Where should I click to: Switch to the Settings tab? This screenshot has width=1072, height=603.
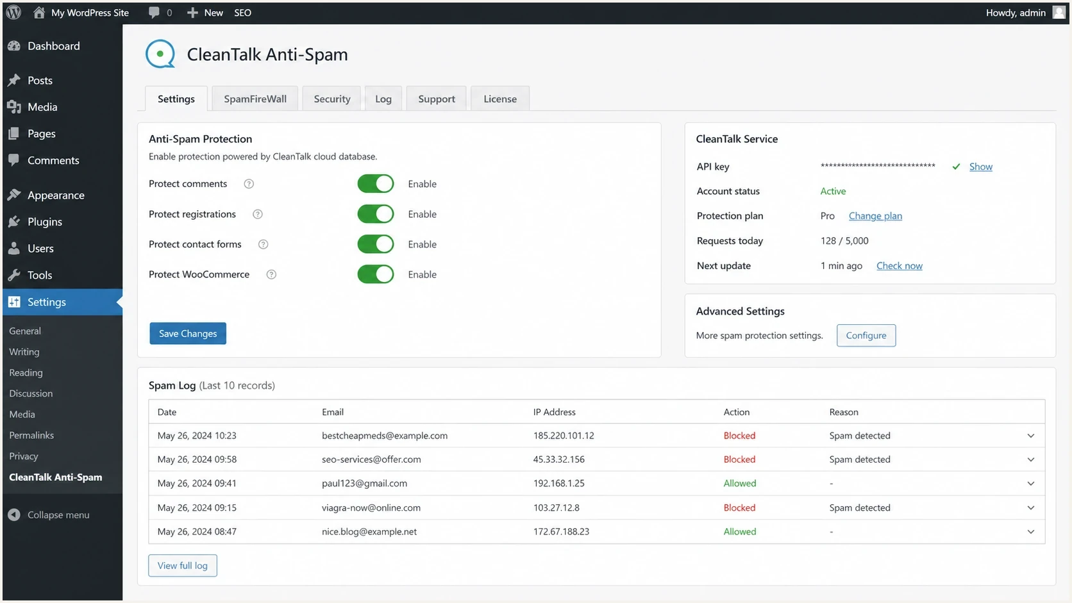[x=176, y=99]
